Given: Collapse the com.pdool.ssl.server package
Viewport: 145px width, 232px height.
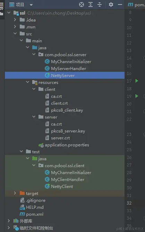Looking at the screenshot, I should click(x=34, y=54).
